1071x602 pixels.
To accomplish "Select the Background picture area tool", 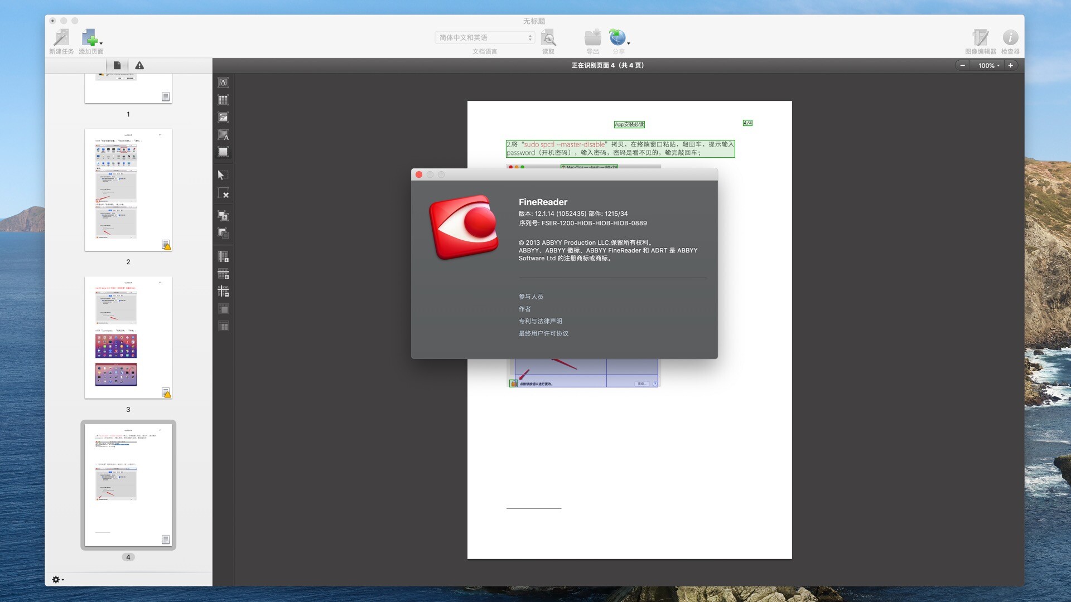I will (x=223, y=134).
